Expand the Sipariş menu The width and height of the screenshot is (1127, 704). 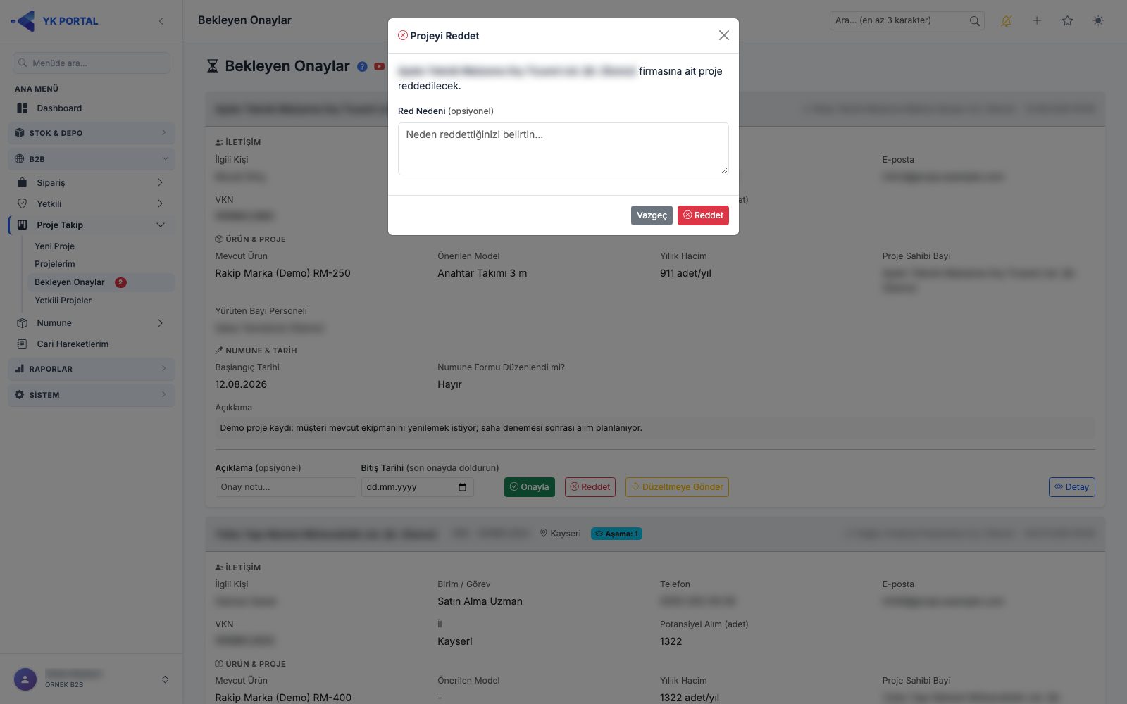pyautogui.click(x=92, y=183)
